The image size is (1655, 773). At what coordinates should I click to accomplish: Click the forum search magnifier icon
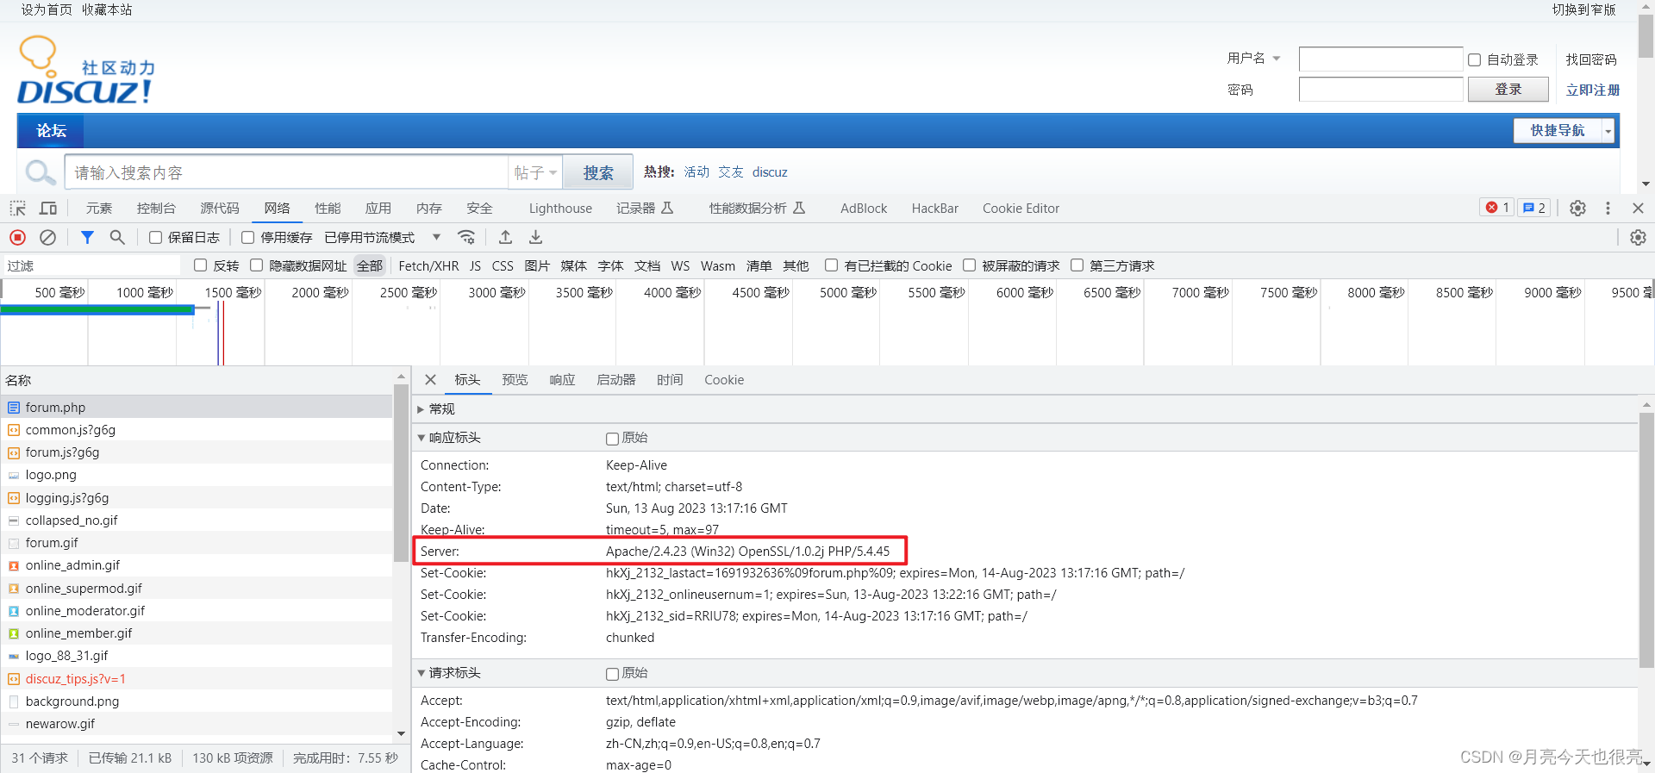[40, 172]
